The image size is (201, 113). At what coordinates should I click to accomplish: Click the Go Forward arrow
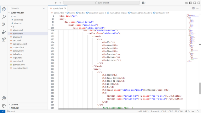pyautogui.click(x=60, y=3)
